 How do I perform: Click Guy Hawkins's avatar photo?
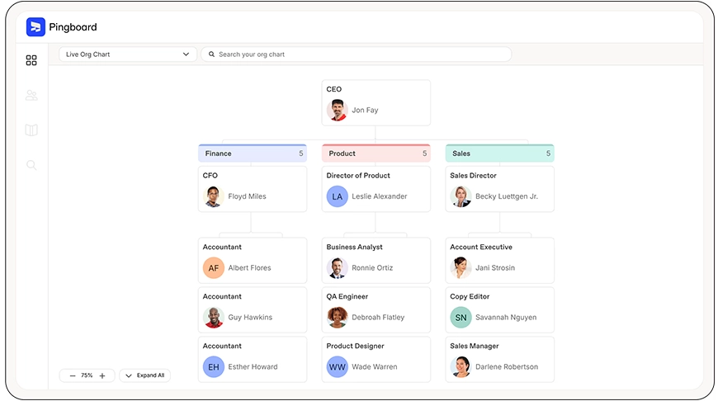pos(214,317)
